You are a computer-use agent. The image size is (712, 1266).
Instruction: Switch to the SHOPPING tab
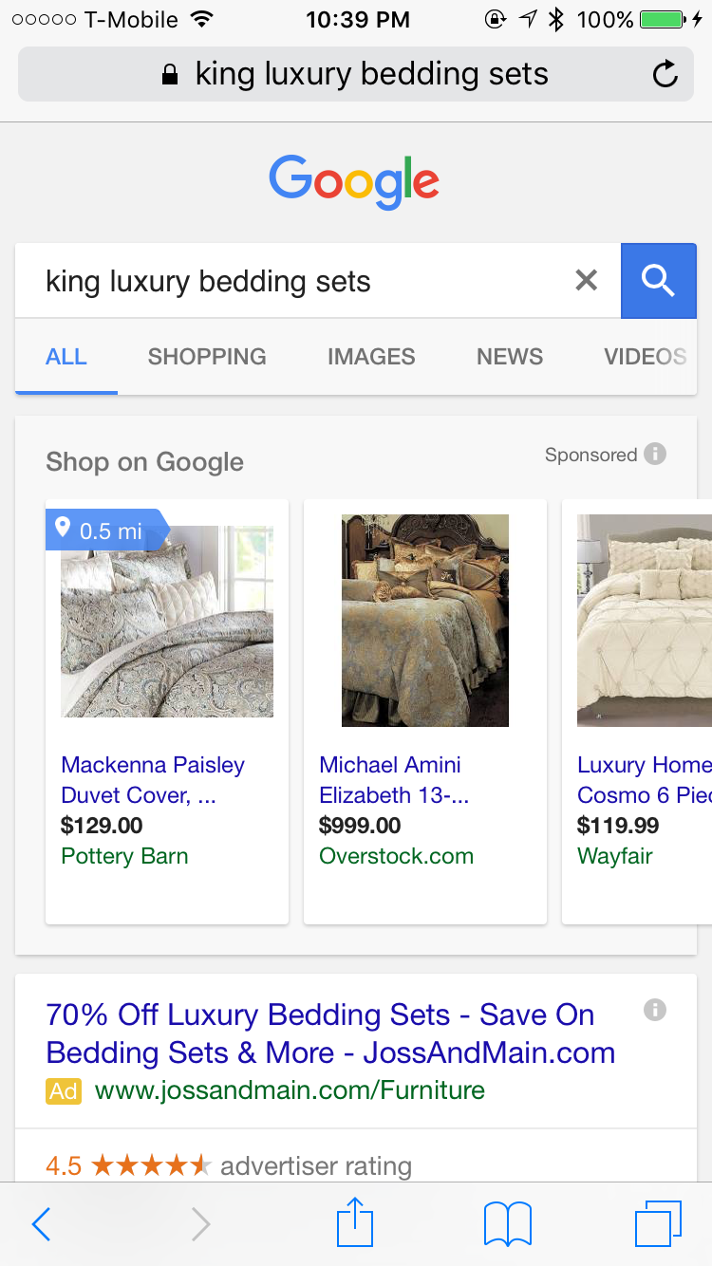pos(206,356)
